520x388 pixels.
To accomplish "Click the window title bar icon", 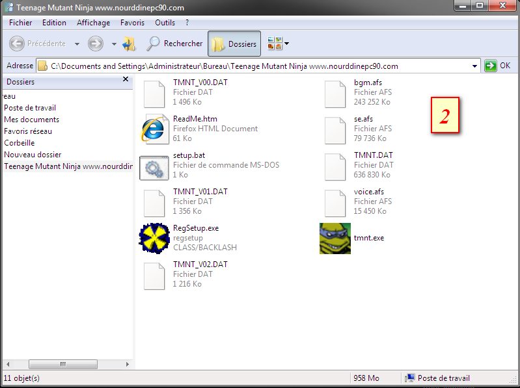I will coord(8,7).
